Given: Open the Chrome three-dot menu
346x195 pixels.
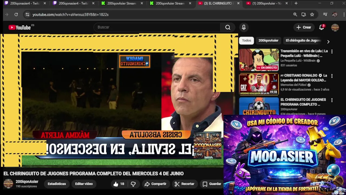Looking at the screenshot, I should [343, 14].
